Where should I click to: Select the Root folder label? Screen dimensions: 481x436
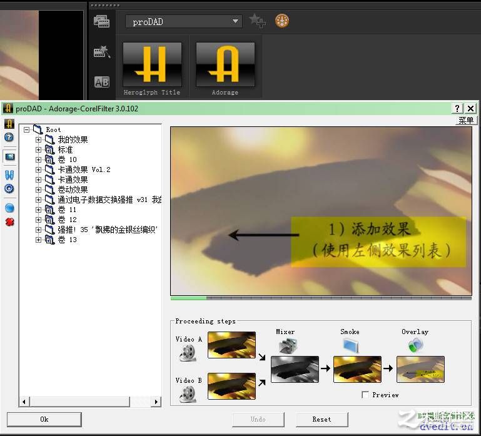pos(53,129)
